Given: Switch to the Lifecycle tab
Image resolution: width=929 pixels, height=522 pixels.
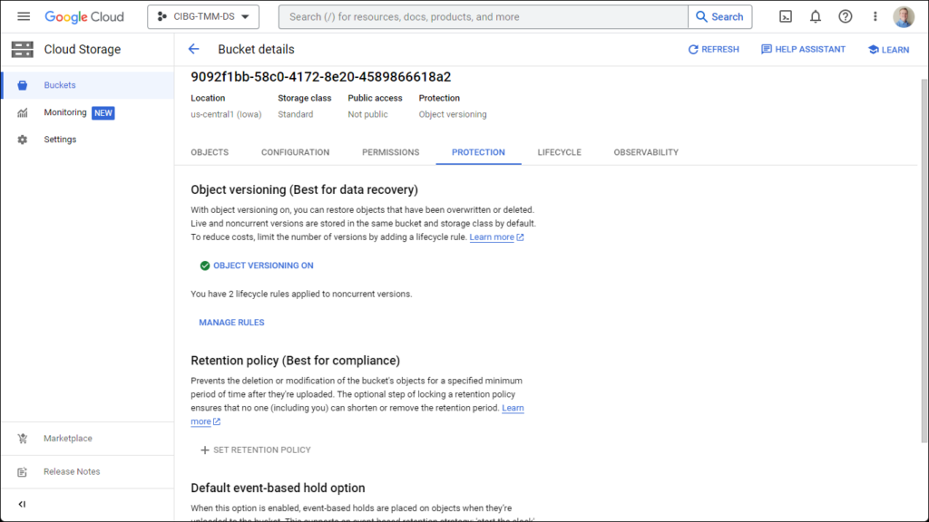Looking at the screenshot, I should (559, 152).
